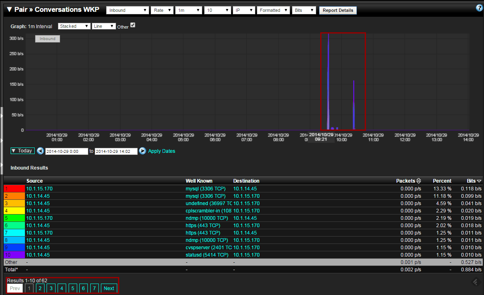Open the IP dropdown
The height and width of the screenshot is (295, 484).
click(243, 10)
